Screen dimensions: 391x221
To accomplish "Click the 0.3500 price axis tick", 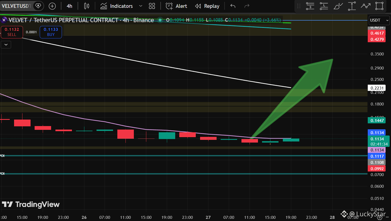I will click(377, 54).
